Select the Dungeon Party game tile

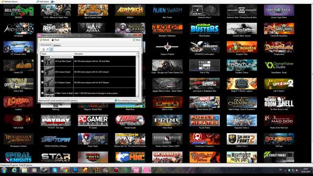(242, 47)
